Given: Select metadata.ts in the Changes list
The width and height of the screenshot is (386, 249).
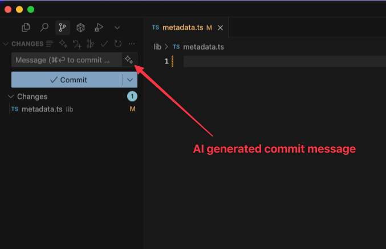Looking at the screenshot, I should tap(73, 109).
